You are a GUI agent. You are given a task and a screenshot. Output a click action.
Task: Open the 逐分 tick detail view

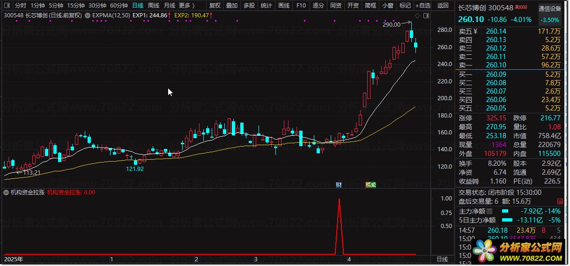318,6
